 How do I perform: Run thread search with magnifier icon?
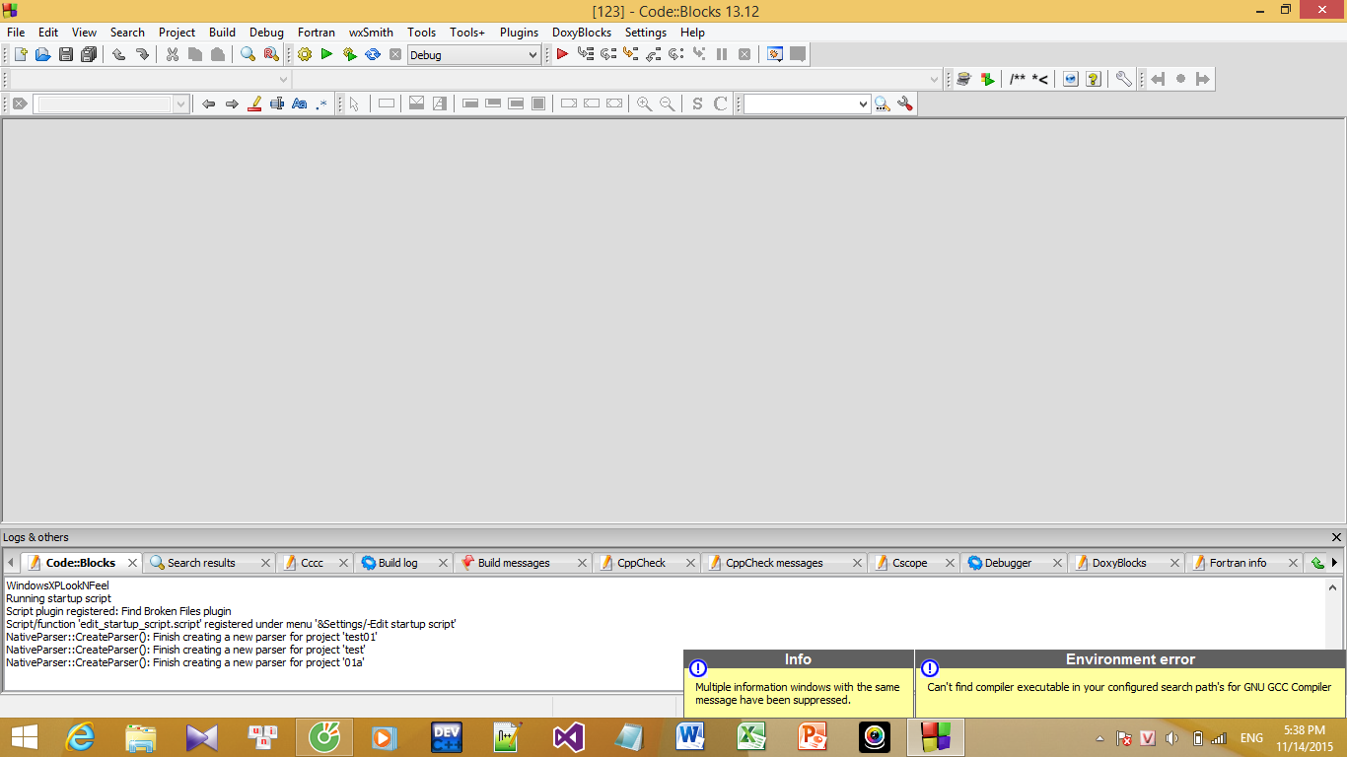[883, 103]
